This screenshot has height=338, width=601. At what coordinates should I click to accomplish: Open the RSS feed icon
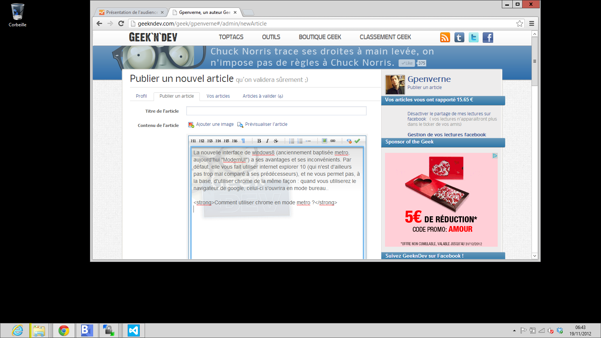point(445,38)
